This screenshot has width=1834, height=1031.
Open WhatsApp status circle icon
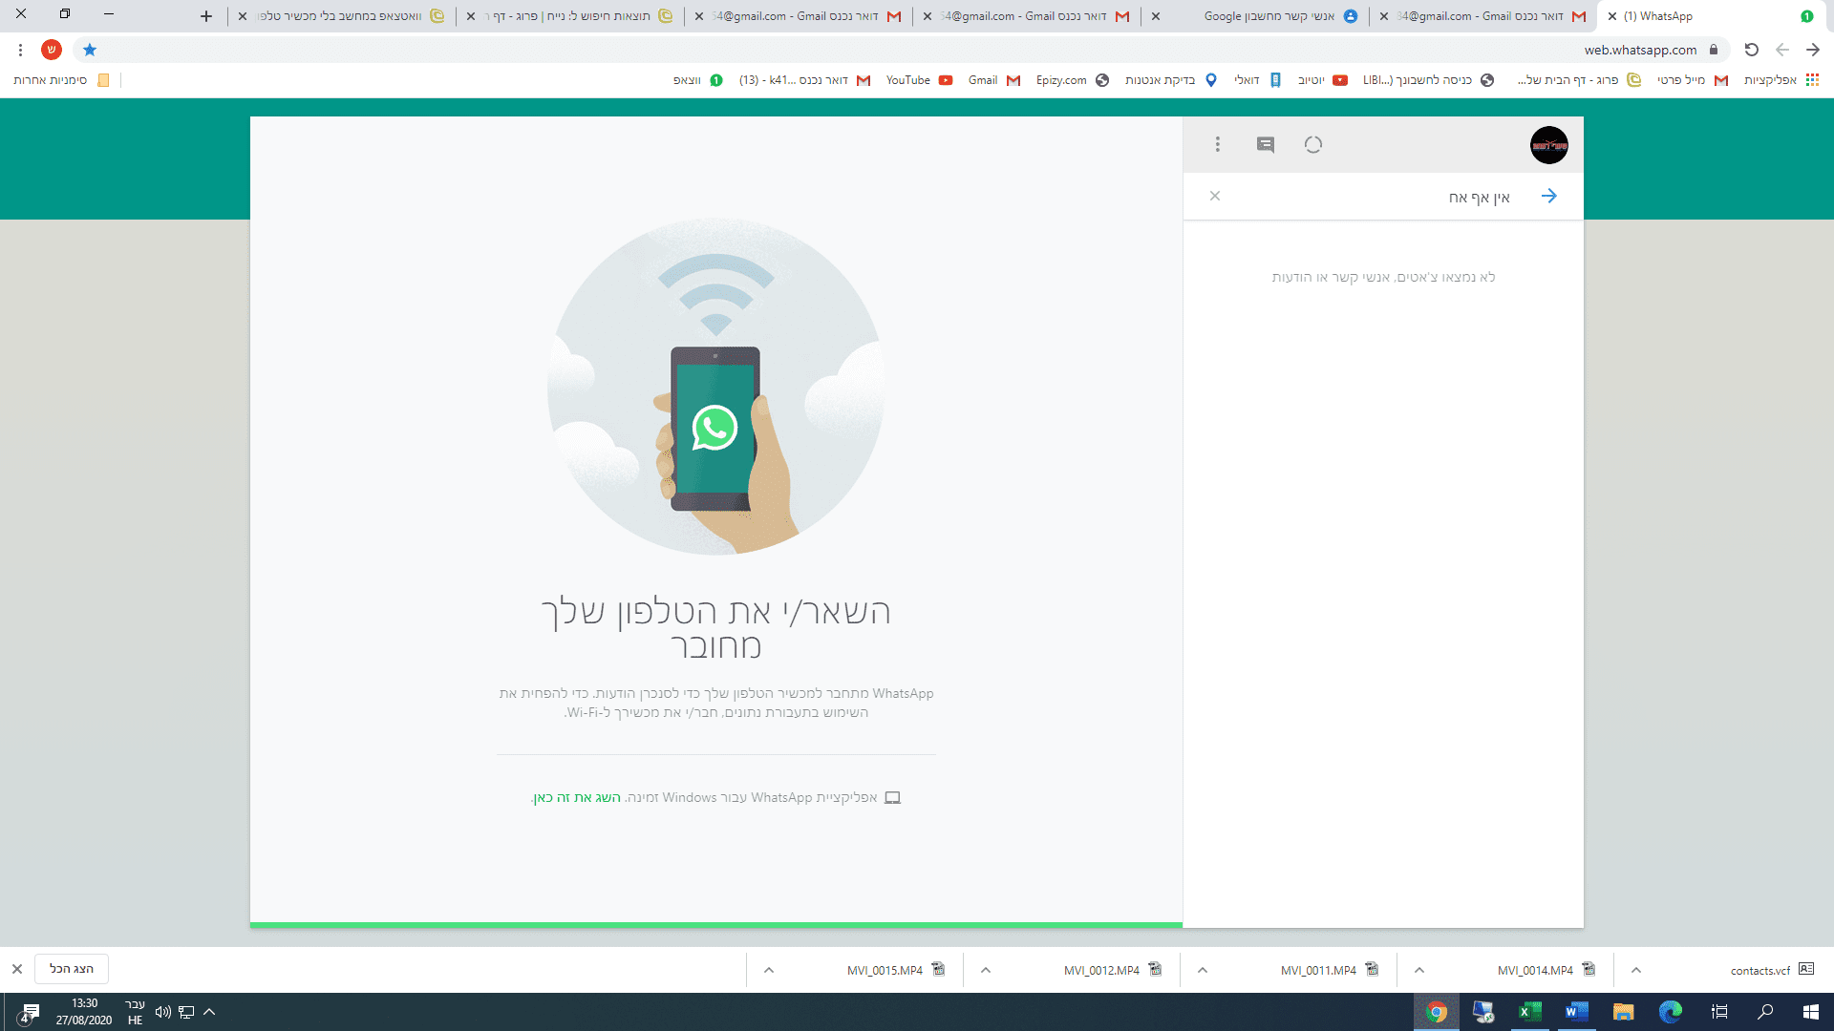coord(1313,145)
